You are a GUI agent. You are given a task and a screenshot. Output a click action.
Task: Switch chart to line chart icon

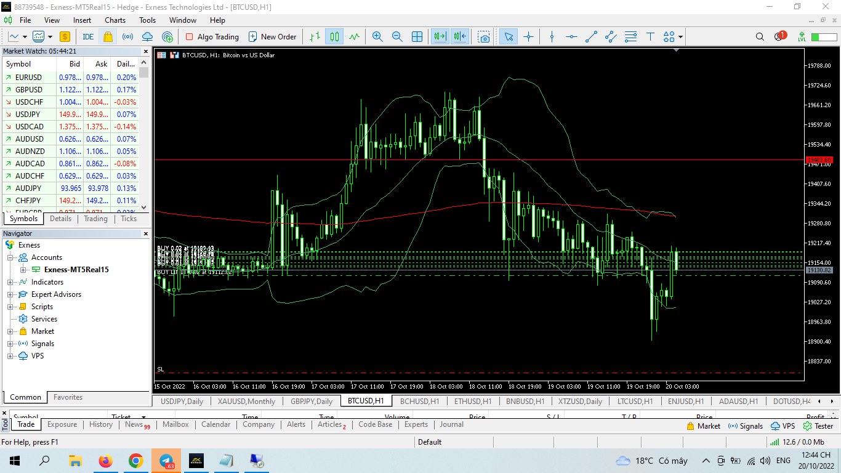[354, 37]
